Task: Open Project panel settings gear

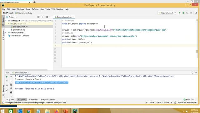Action: [x=47, y=17]
